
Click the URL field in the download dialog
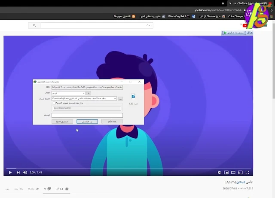pyautogui.click(x=87, y=87)
